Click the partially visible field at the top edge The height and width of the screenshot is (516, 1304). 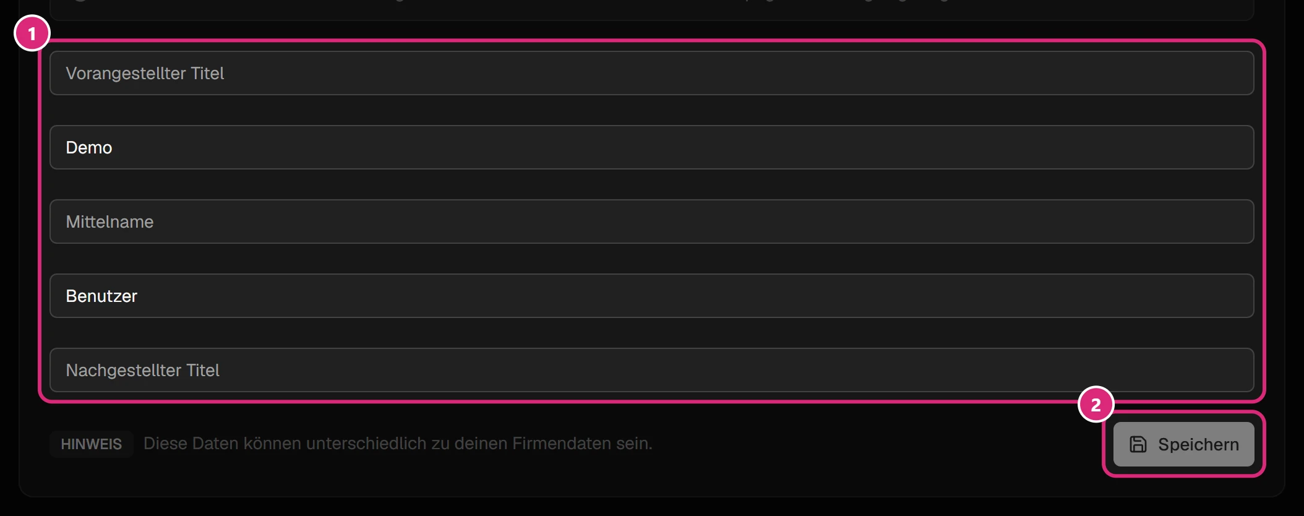pos(652,10)
